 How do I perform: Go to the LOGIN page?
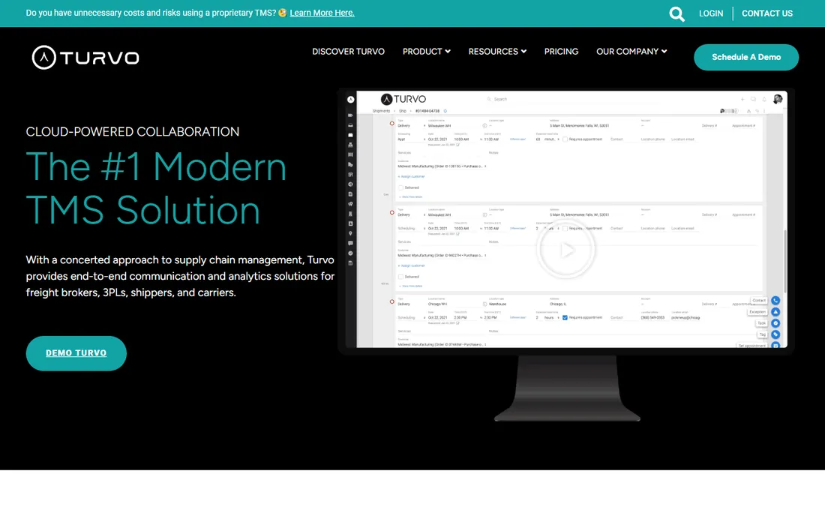[x=711, y=13]
